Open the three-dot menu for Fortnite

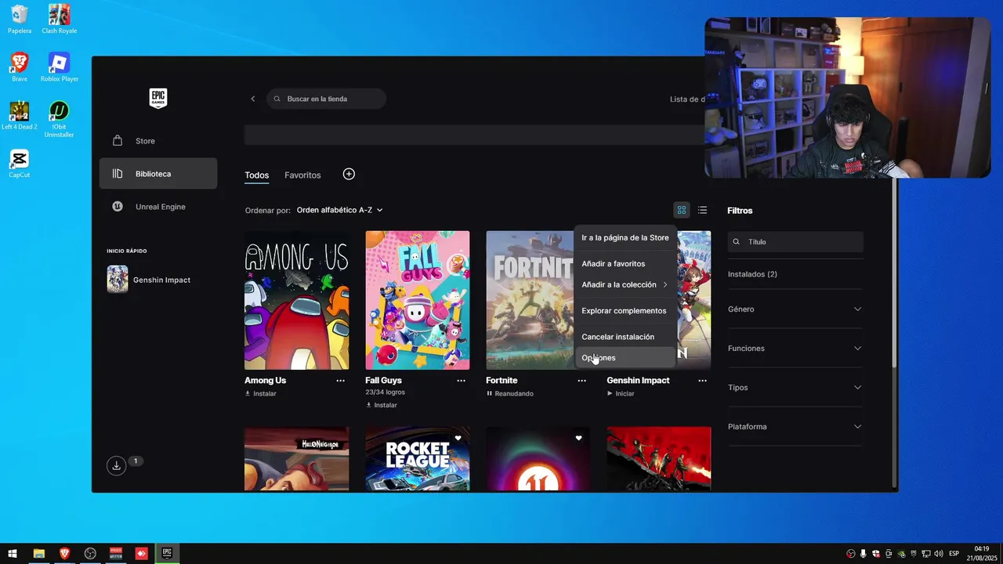[581, 381]
